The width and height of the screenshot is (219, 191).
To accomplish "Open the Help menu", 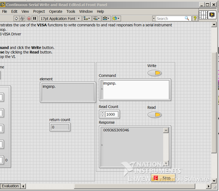I will [100, 11].
